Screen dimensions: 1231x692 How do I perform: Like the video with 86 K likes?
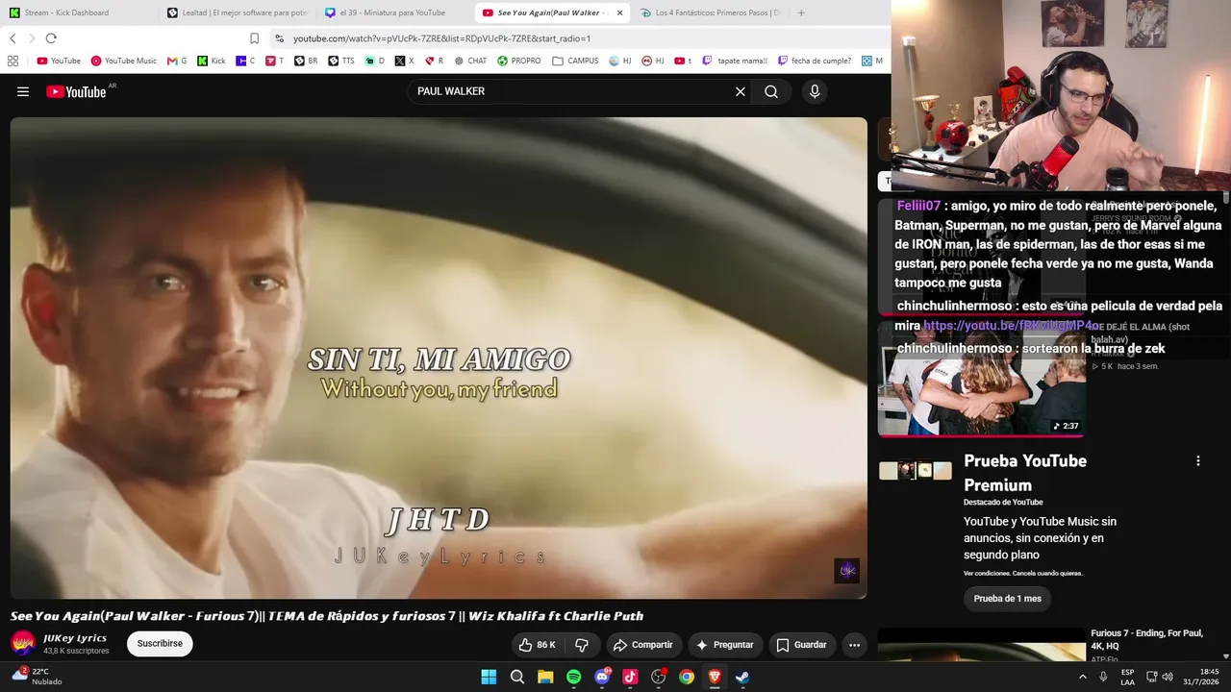pos(538,645)
